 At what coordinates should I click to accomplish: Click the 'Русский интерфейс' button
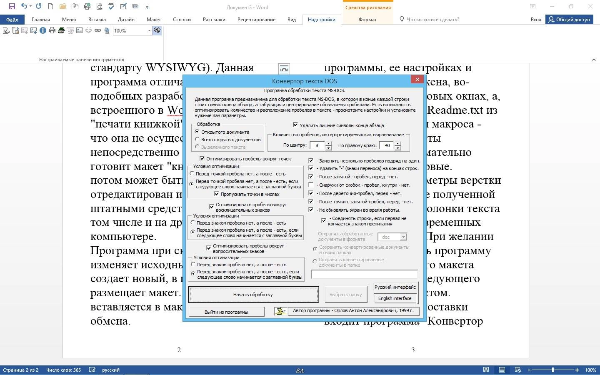point(395,287)
